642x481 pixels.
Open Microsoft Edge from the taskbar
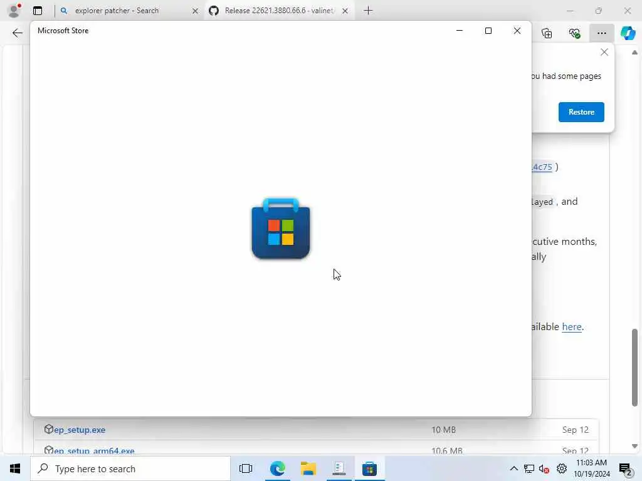tap(277, 468)
